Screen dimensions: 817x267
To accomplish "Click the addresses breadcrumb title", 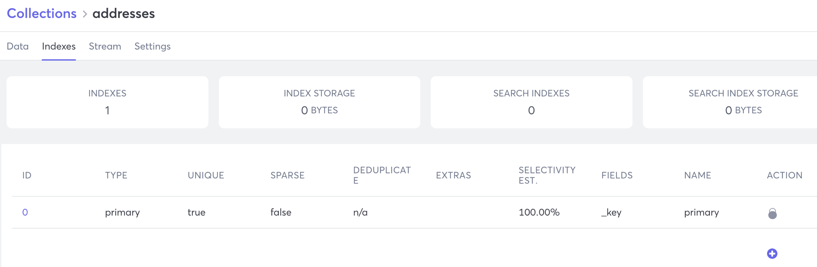I will point(124,13).
